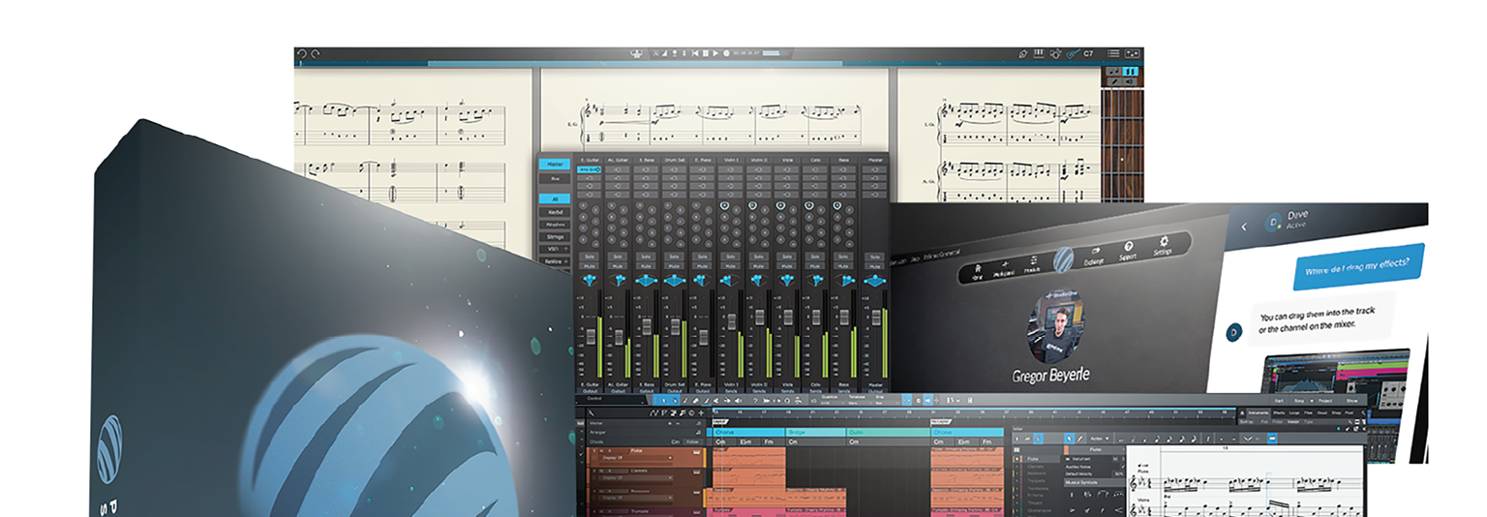
Task: Select the Strings filter in mixer sidebar
Action: tap(554, 236)
